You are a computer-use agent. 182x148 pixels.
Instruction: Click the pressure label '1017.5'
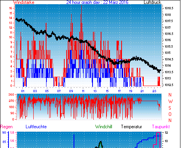pos(169,21)
